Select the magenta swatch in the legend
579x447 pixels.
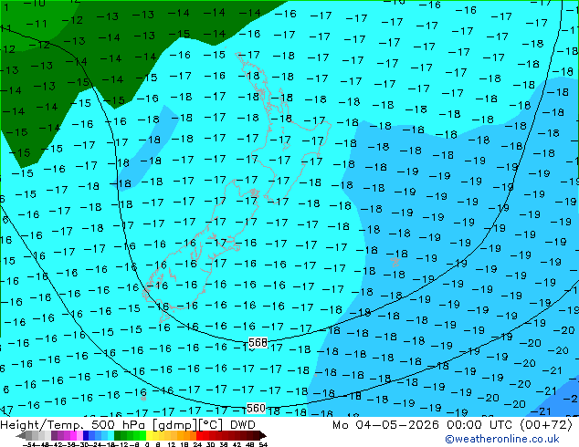[x=73, y=435]
